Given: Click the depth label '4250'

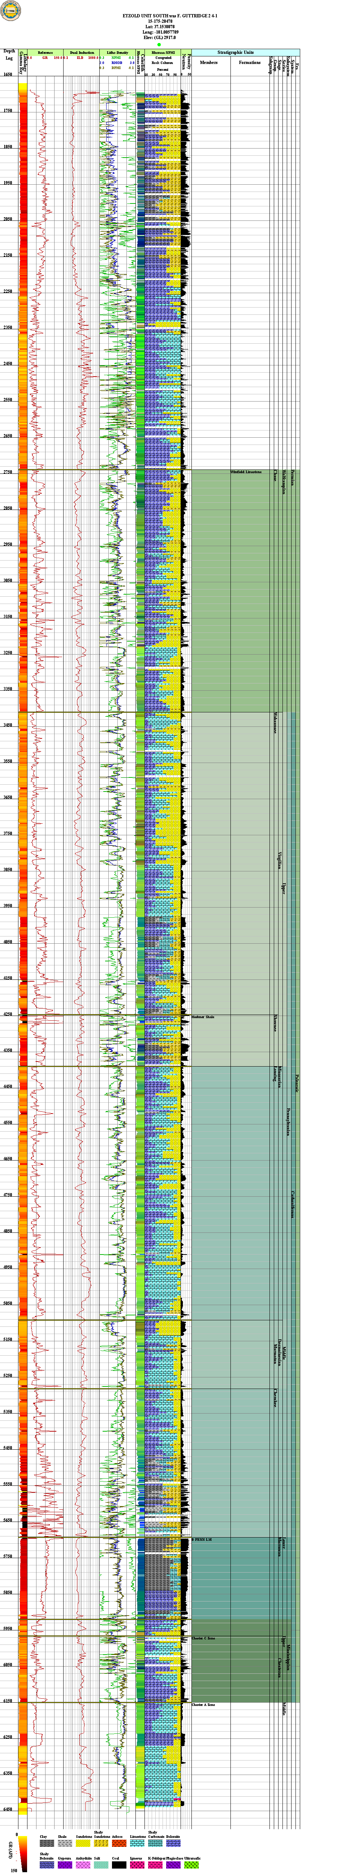Looking at the screenshot, I should (9, 1015).
